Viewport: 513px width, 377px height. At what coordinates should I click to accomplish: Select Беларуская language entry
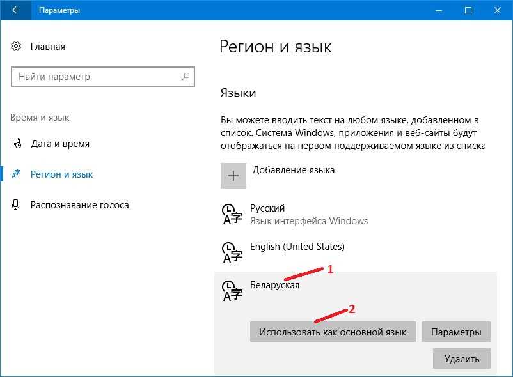tap(274, 285)
